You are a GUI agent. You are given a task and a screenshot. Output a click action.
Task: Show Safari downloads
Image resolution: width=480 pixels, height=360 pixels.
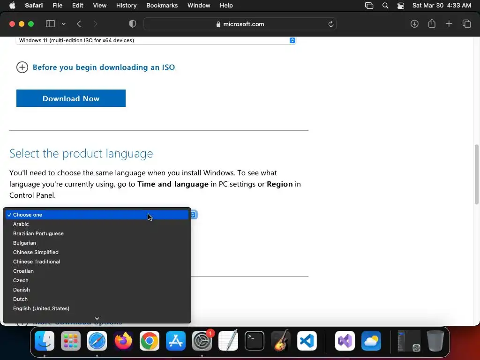[x=414, y=24]
